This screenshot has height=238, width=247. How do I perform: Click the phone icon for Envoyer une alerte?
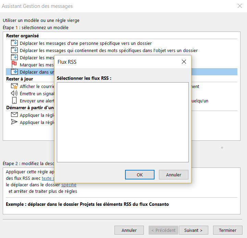point(14,100)
